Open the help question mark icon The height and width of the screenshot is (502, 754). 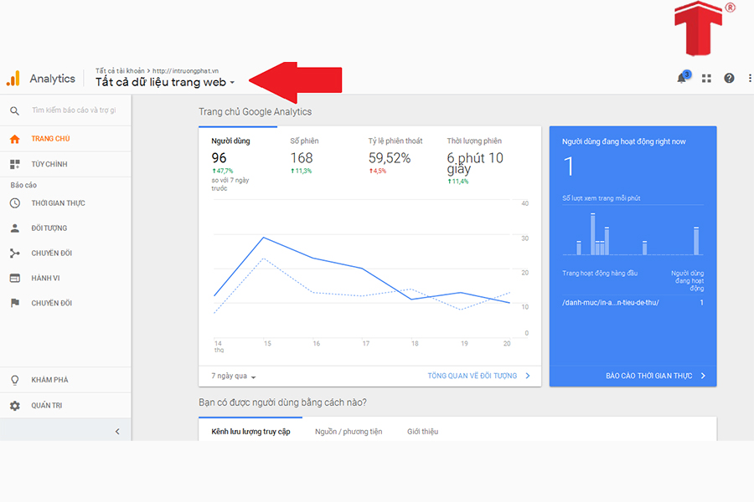pos(729,79)
